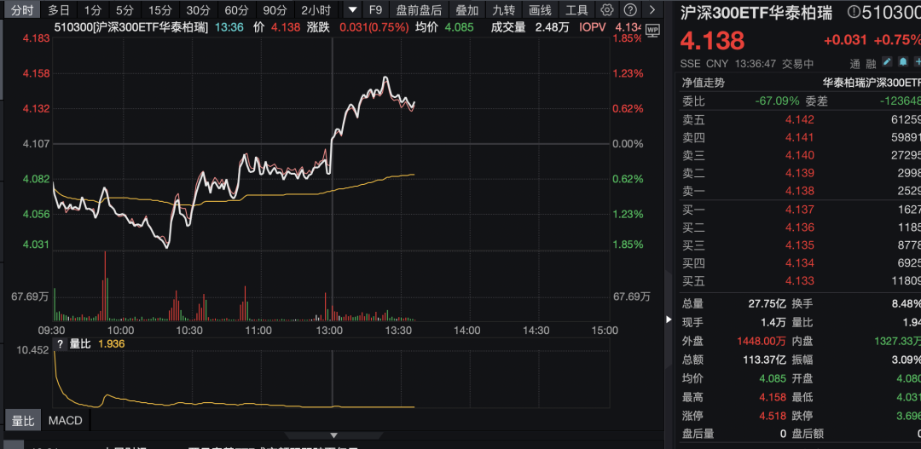Click the question mark beside 量比 indicator
Image resolution: width=921 pixels, height=449 pixels.
tap(60, 344)
